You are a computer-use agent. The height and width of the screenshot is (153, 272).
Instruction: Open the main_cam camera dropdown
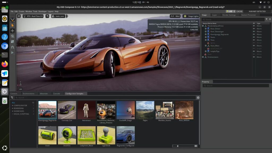tap(58, 16)
